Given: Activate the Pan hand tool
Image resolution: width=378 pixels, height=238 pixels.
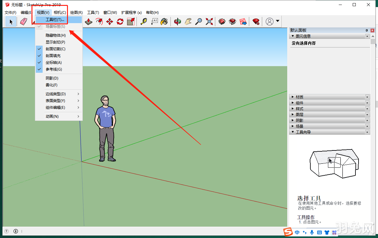Looking at the screenshot, I should (x=188, y=22).
